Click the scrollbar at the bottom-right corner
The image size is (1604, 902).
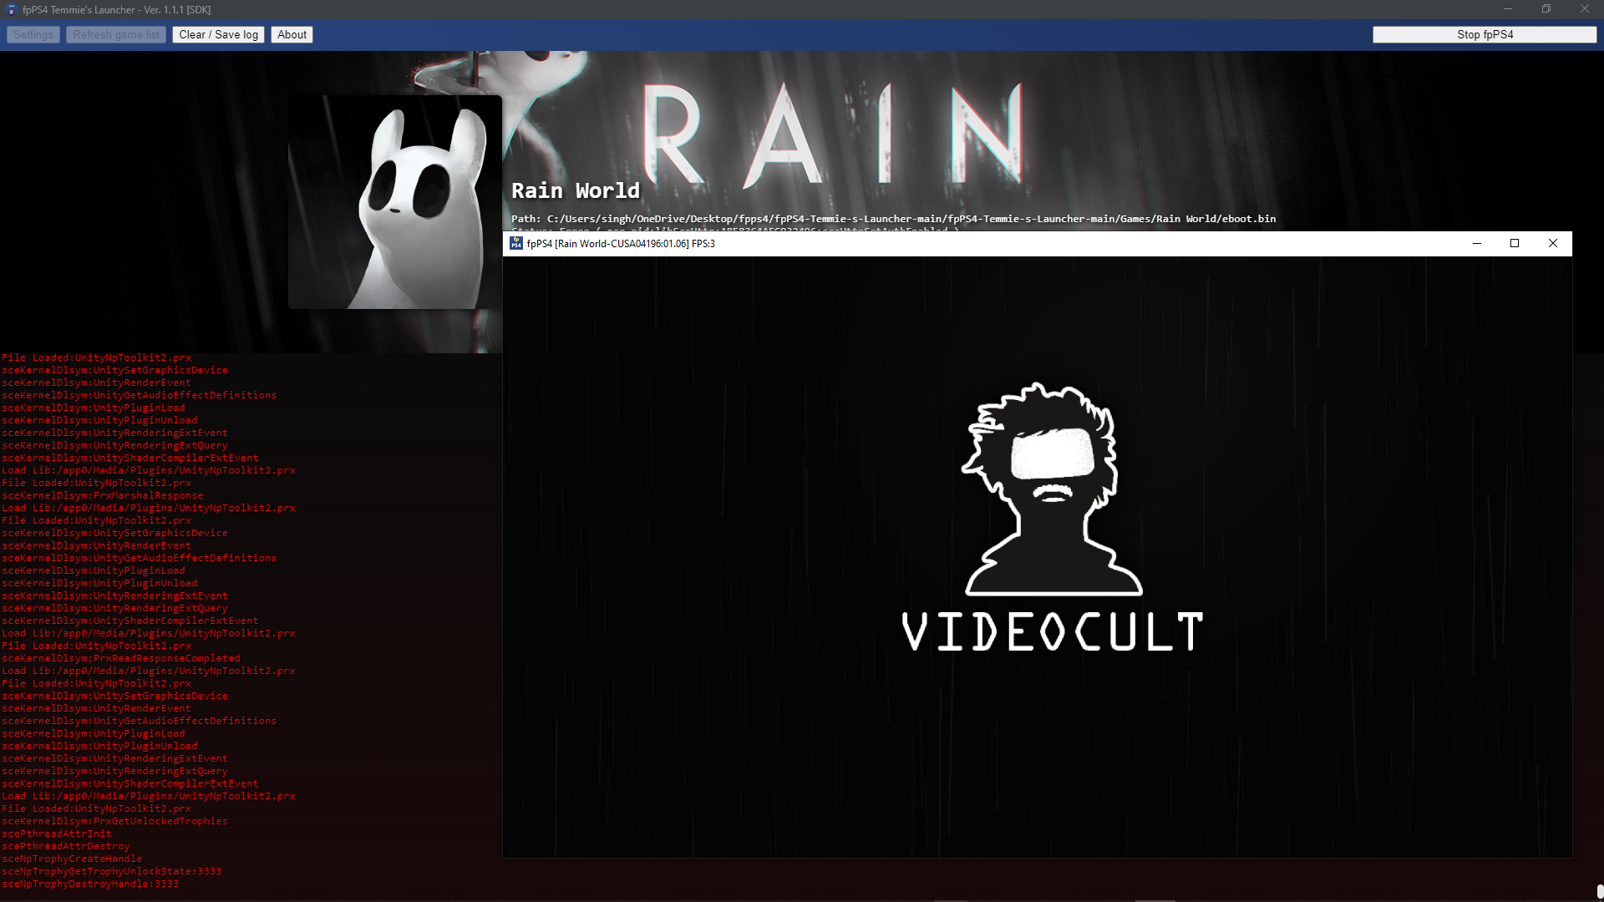(x=1598, y=892)
